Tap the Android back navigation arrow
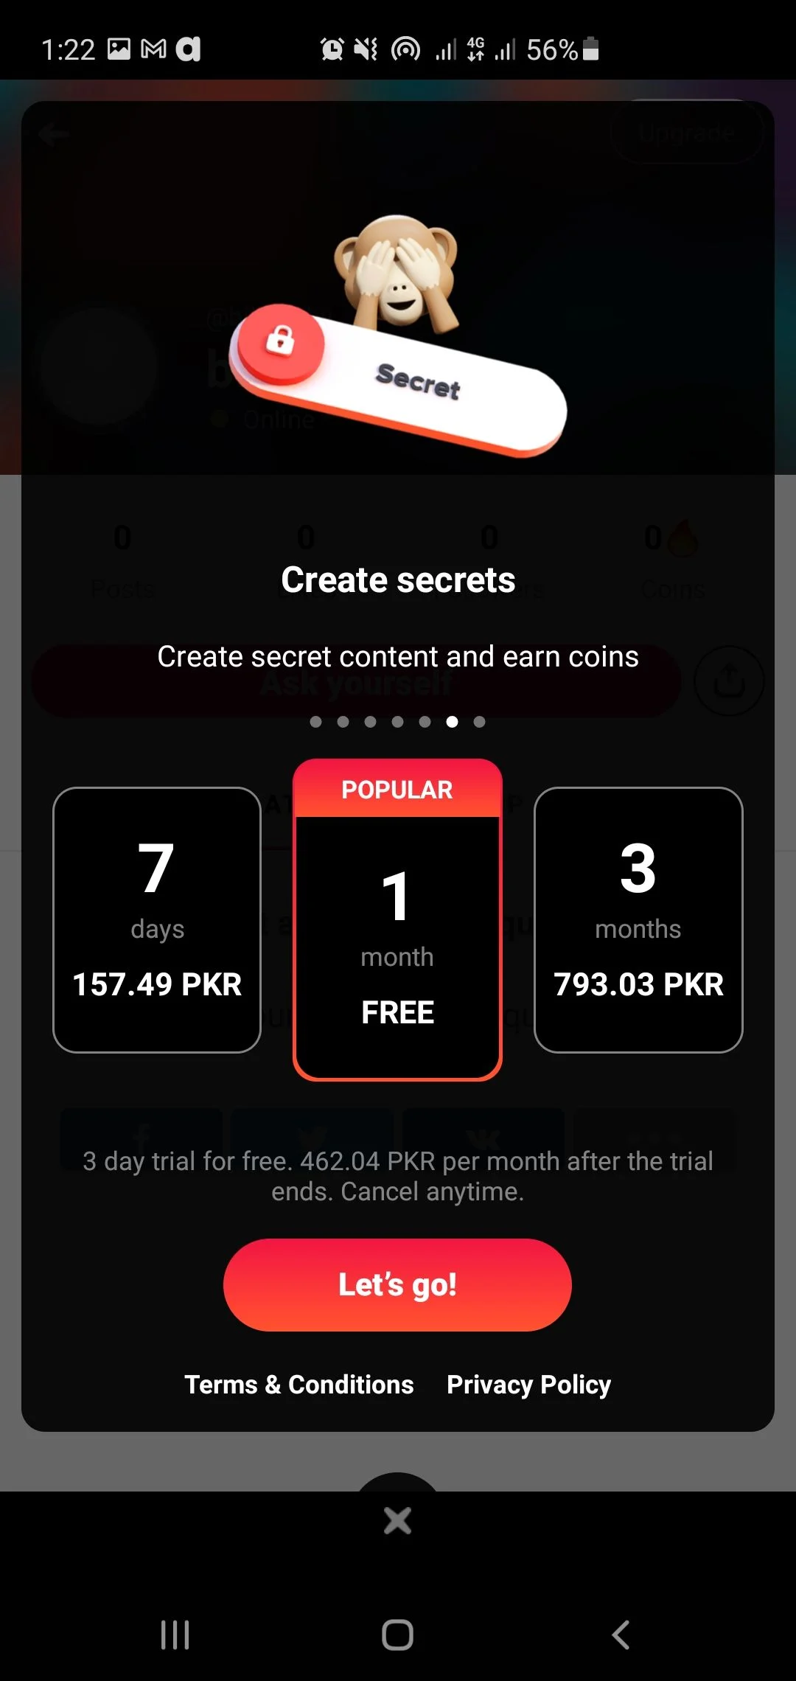This screenshot has height=1681, width=796. tap(621, 1635)
